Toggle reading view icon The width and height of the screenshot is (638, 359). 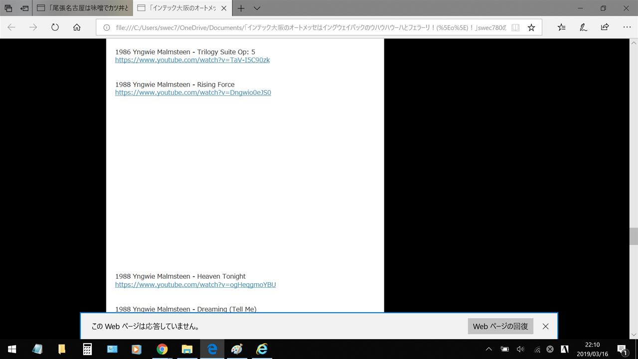point(515,27)
